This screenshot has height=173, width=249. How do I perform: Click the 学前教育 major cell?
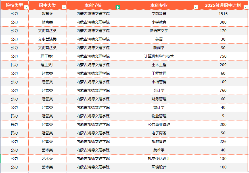click(x=159, y=14)
